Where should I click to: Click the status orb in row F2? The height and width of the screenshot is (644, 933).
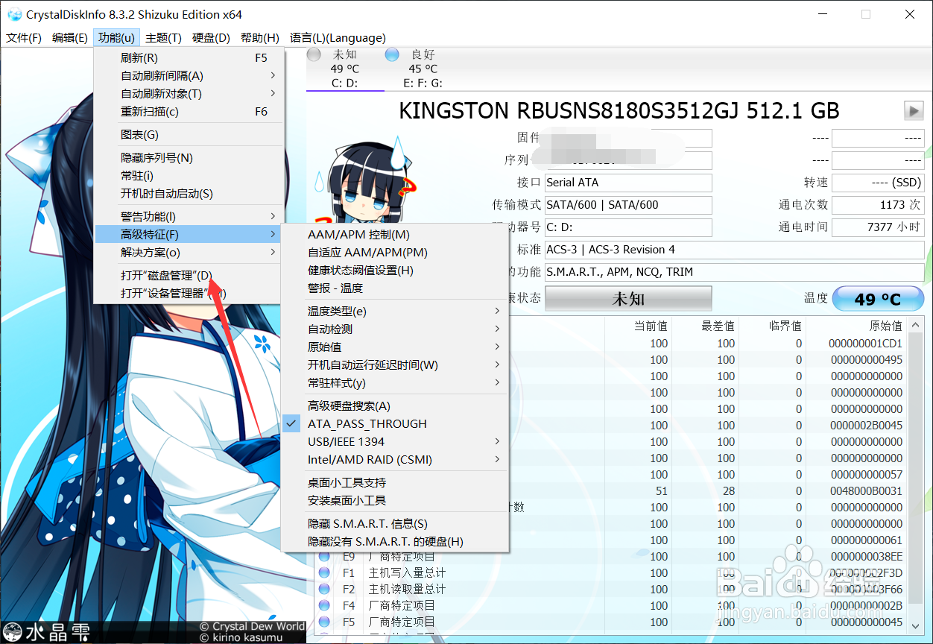(x=324, y=590)
